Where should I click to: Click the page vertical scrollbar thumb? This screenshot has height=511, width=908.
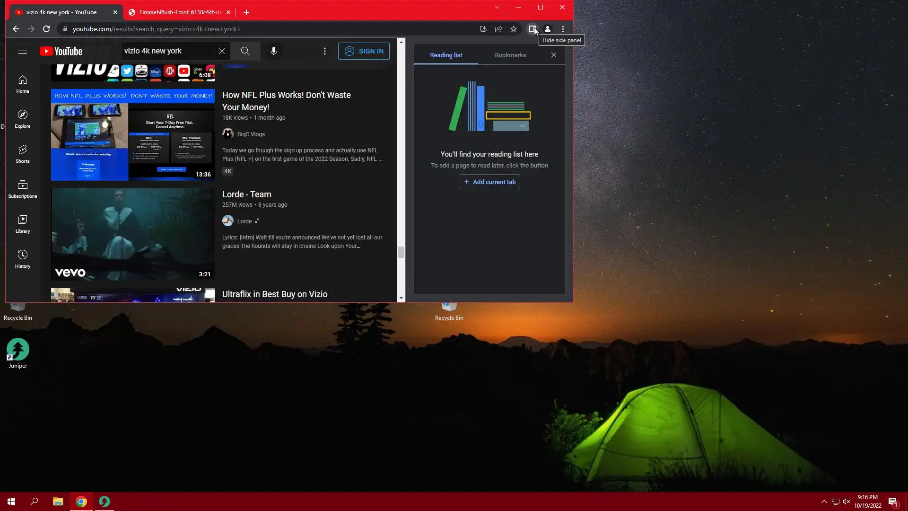coord(401,252)
